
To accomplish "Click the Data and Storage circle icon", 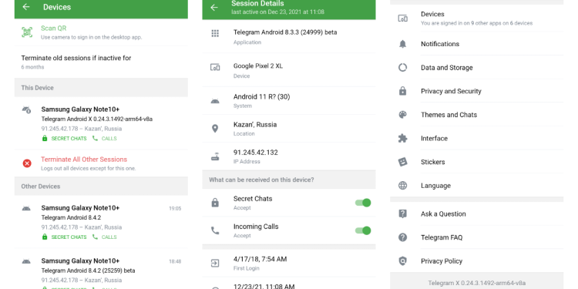I will [x=402, y=68].
